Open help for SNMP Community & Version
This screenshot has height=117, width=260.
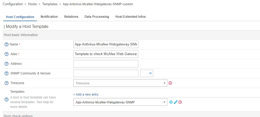[7, 73]
